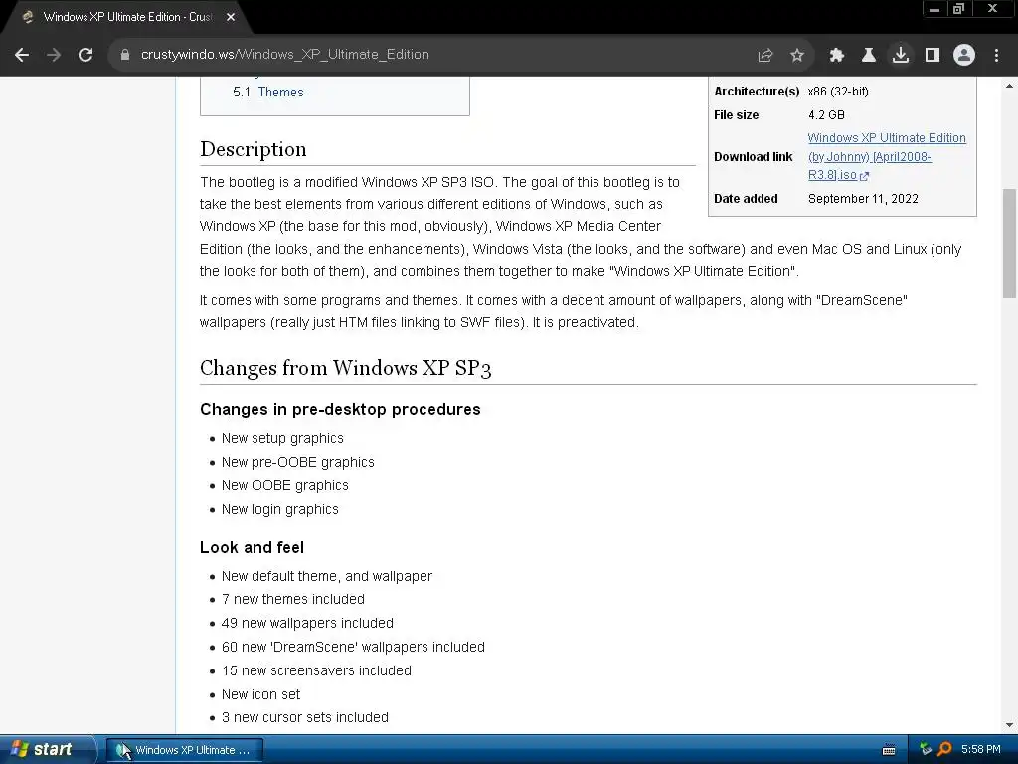
Task: Click the 7 new themes included item
Action: pyautogui.click(x=293, y=599)
